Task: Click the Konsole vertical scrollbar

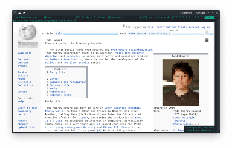Action: 218,74
